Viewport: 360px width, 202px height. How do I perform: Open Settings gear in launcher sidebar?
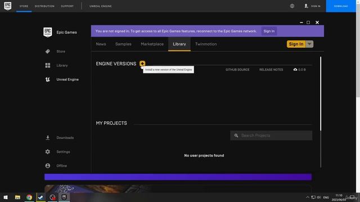[47, 151]
